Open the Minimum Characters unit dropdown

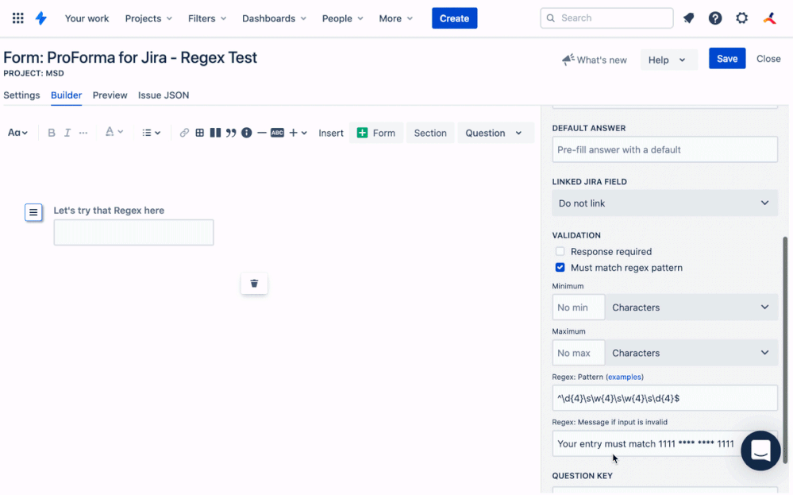click(x=691, y=307)
